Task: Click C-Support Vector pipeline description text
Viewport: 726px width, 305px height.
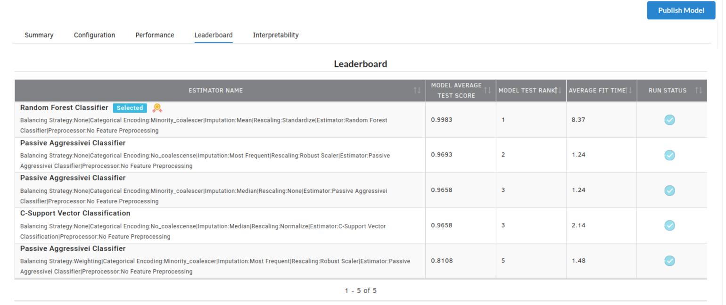Action: (x=203, y=231)
